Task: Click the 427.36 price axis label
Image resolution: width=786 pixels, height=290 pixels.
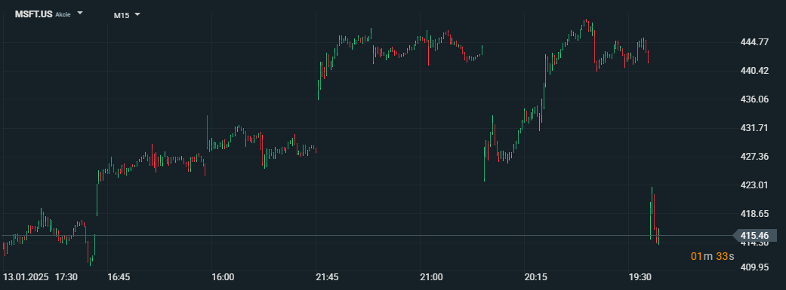Action: click(x=754, y=157)
